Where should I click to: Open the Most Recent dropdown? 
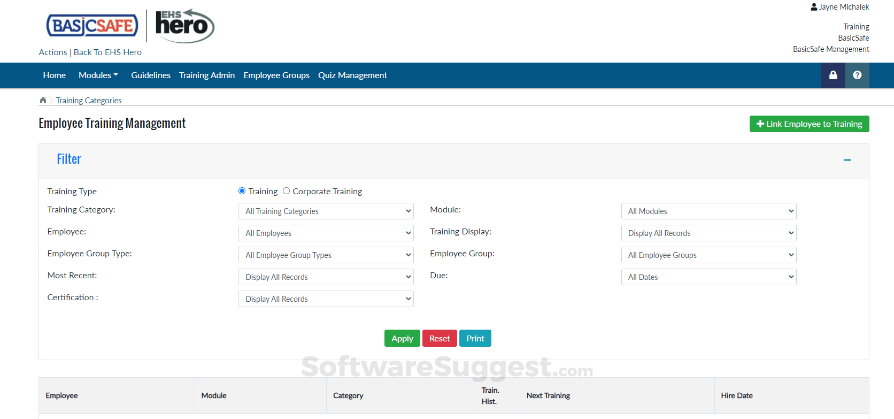(326, 277)
